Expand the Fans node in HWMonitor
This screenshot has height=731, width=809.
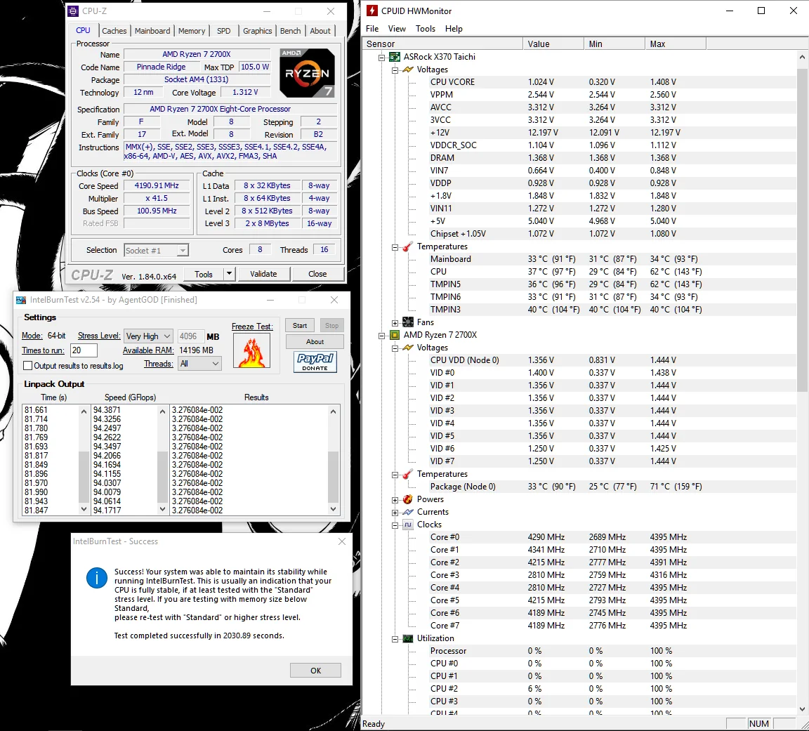(x=395, y=323)
